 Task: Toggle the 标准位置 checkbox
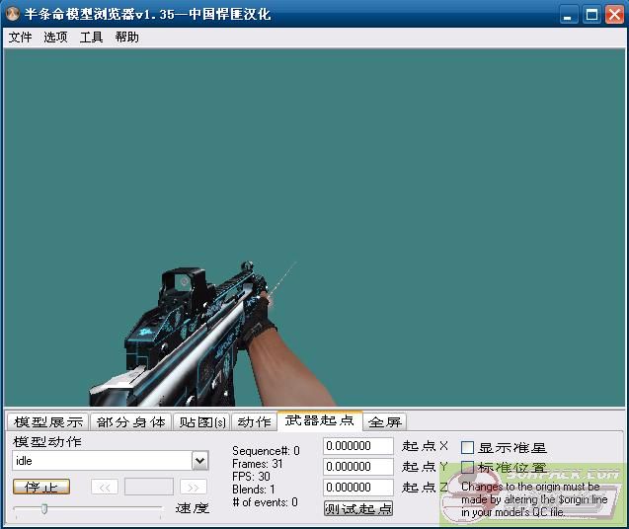(468, 468)
